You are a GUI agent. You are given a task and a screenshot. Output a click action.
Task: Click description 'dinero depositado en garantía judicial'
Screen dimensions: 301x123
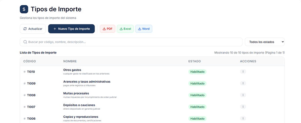tap(82, 109)
